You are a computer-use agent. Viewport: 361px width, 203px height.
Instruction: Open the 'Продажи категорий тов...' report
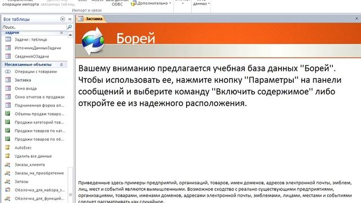point(39,122)
